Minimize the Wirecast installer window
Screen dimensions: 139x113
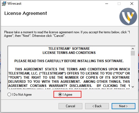[x=107, y=4]
